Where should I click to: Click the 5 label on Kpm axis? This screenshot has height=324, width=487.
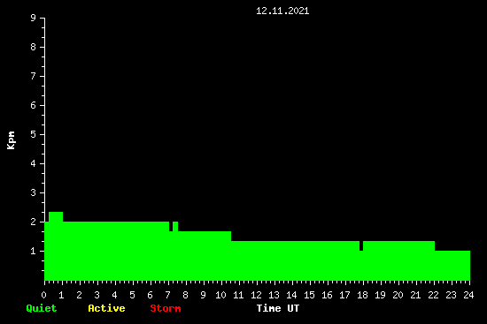click(34, 134)
